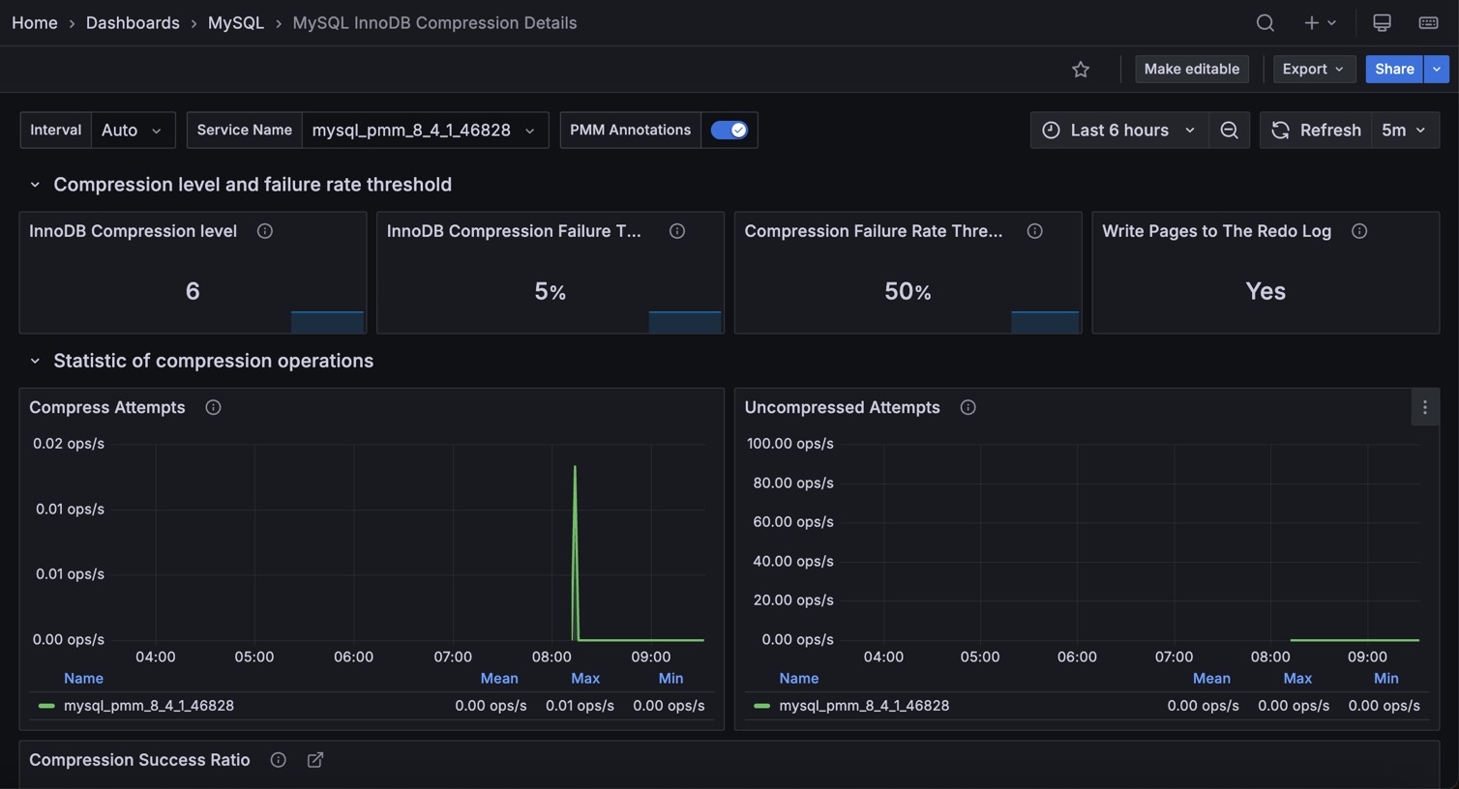The height and width of the screenshot is (789, 1459).
Task: Go to MySQL in the breadcrumb
Action: [x=235, y=22]
